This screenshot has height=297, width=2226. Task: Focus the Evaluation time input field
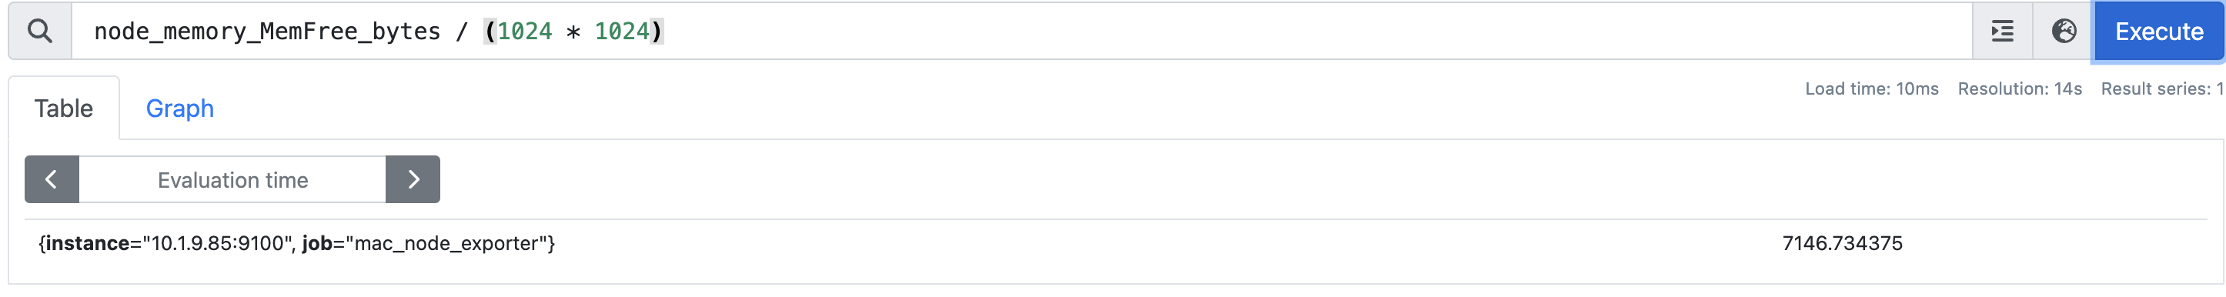pyautogui.click(x=232, y=179)
